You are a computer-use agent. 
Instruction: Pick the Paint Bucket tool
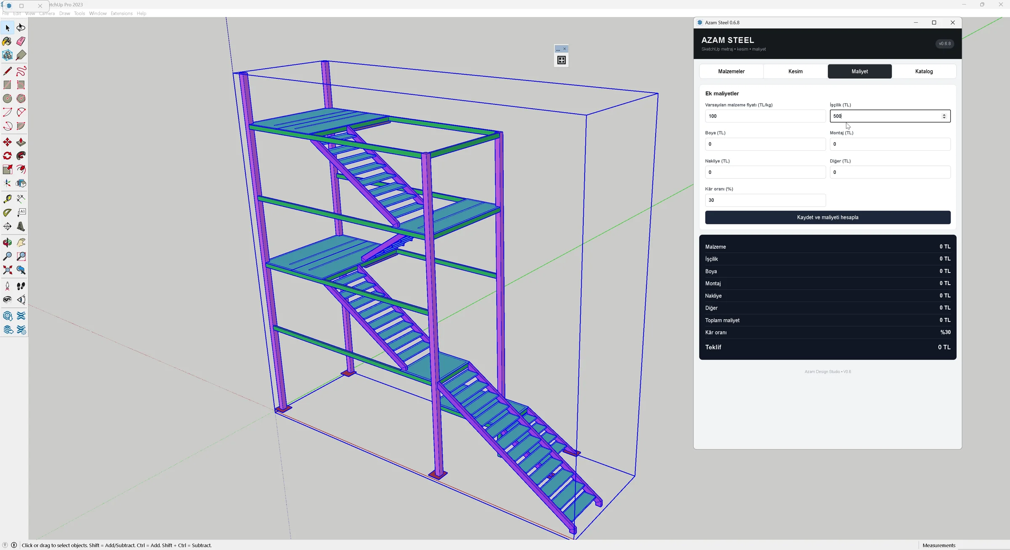click(x=7, y=41)
